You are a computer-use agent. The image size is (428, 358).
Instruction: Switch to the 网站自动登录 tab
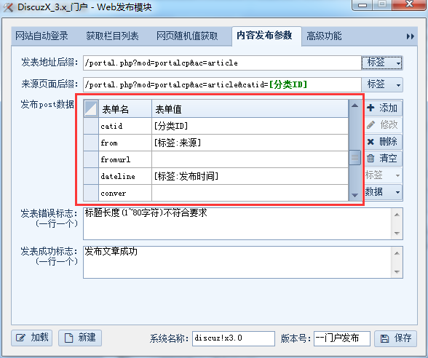point(41,36)
